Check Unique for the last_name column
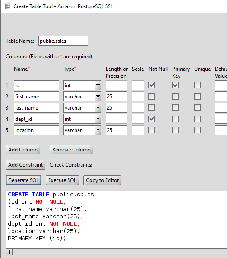This screenshot has width=227, height=258. coord(197,107)
